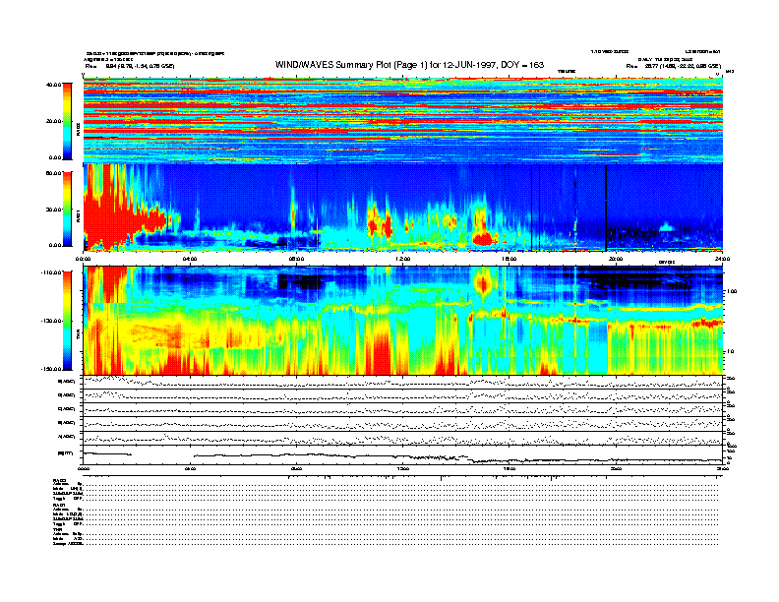Click the RAD2 spectrogram panel
Image resolution: width=779 pixels, height=602 pixels.
tap(403, 121)
